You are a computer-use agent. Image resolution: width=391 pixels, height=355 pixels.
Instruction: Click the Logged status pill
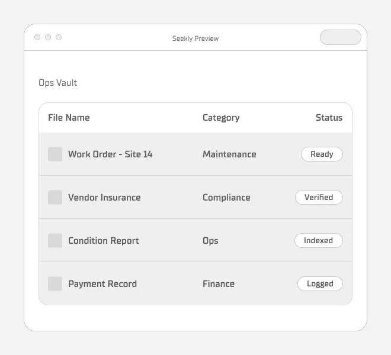(320, 284)
